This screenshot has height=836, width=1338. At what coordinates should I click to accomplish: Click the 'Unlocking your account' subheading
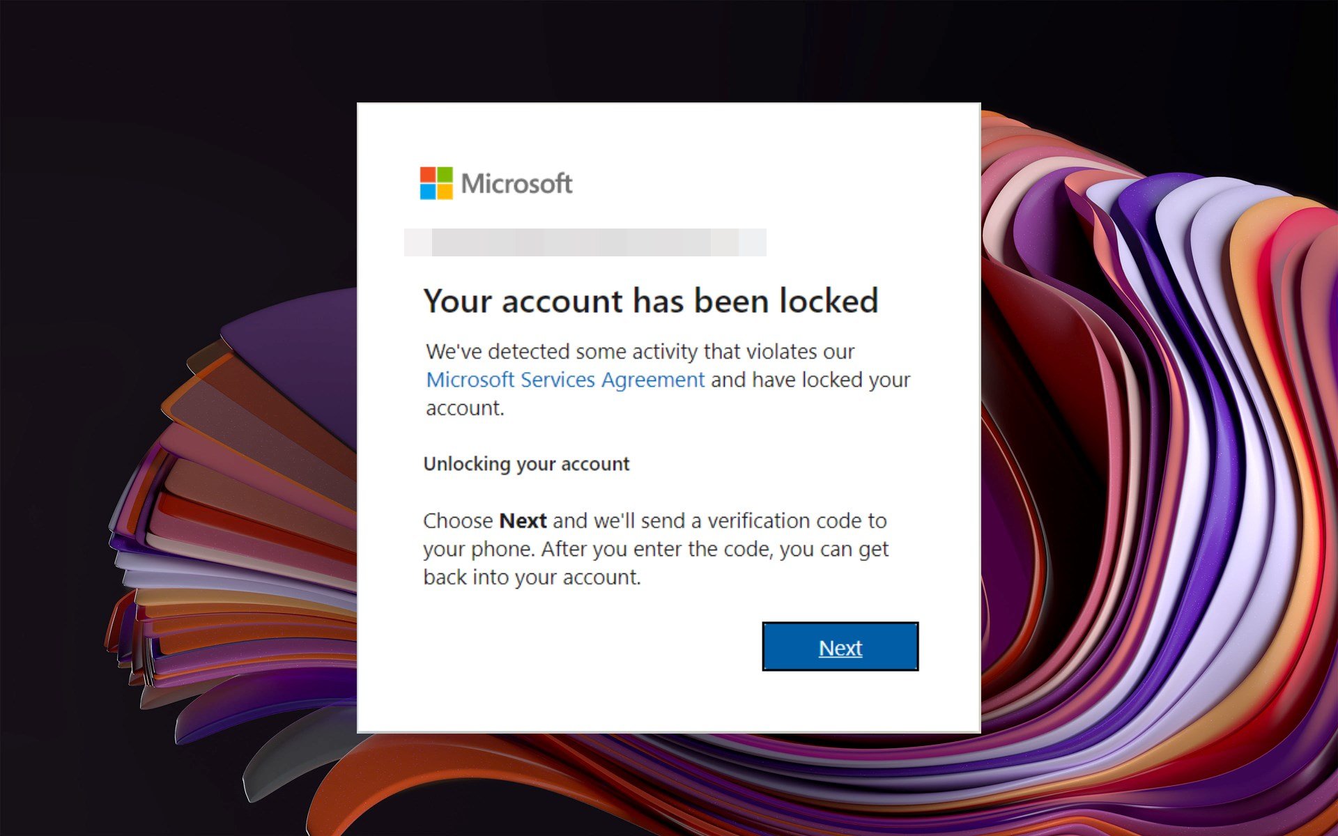(526, 464)
